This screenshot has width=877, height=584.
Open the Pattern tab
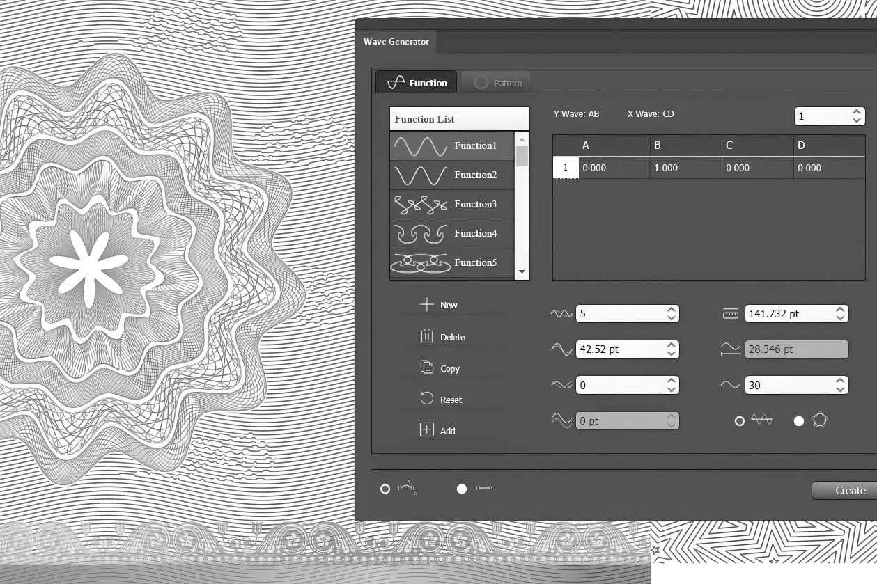click(497, 82)
